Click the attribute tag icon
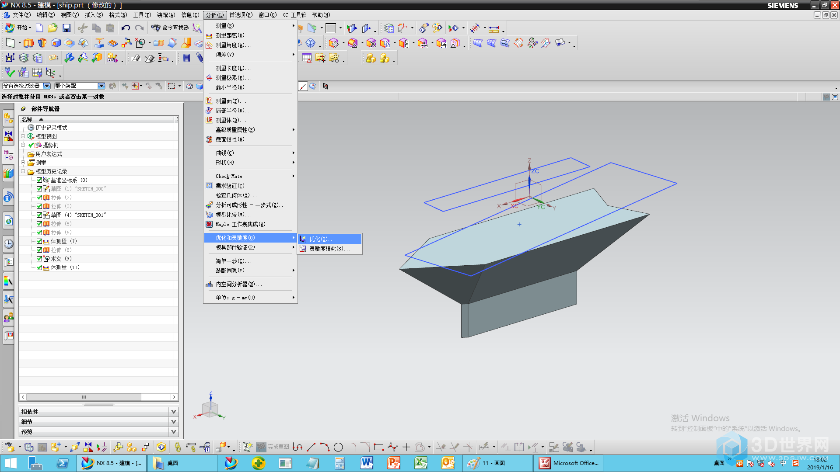840x472 pixels. (x=53, y=58)
